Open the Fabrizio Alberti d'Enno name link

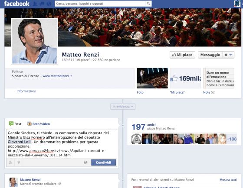click(161, 187)
